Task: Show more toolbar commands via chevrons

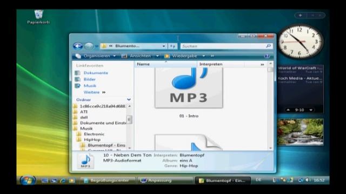Action: point(212,56)
